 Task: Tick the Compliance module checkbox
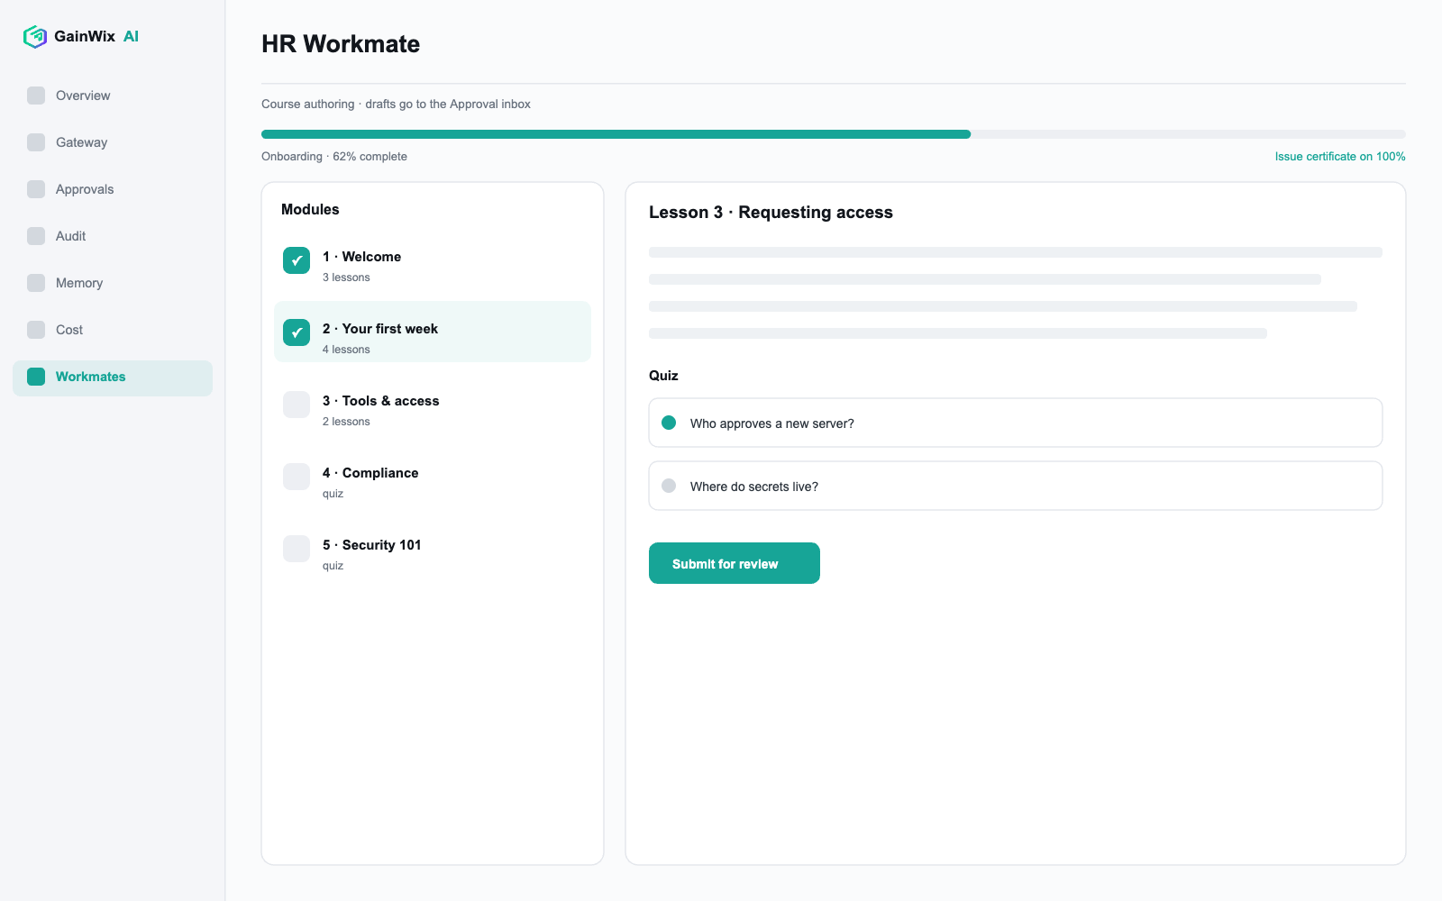point(297,477)
